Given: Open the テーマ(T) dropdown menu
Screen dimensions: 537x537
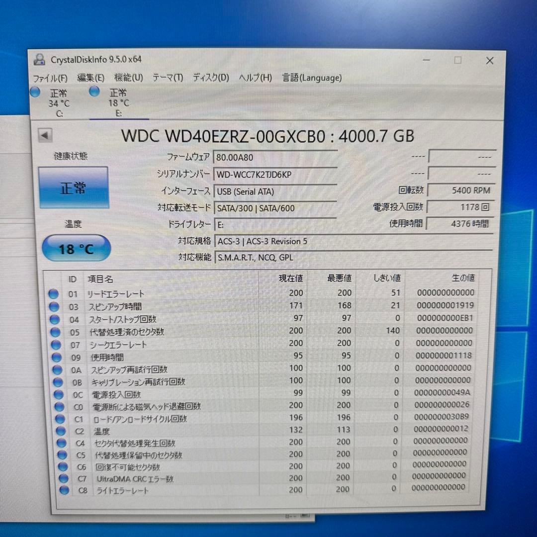Looking at the screenshot, I should click(x=168, y=78).
